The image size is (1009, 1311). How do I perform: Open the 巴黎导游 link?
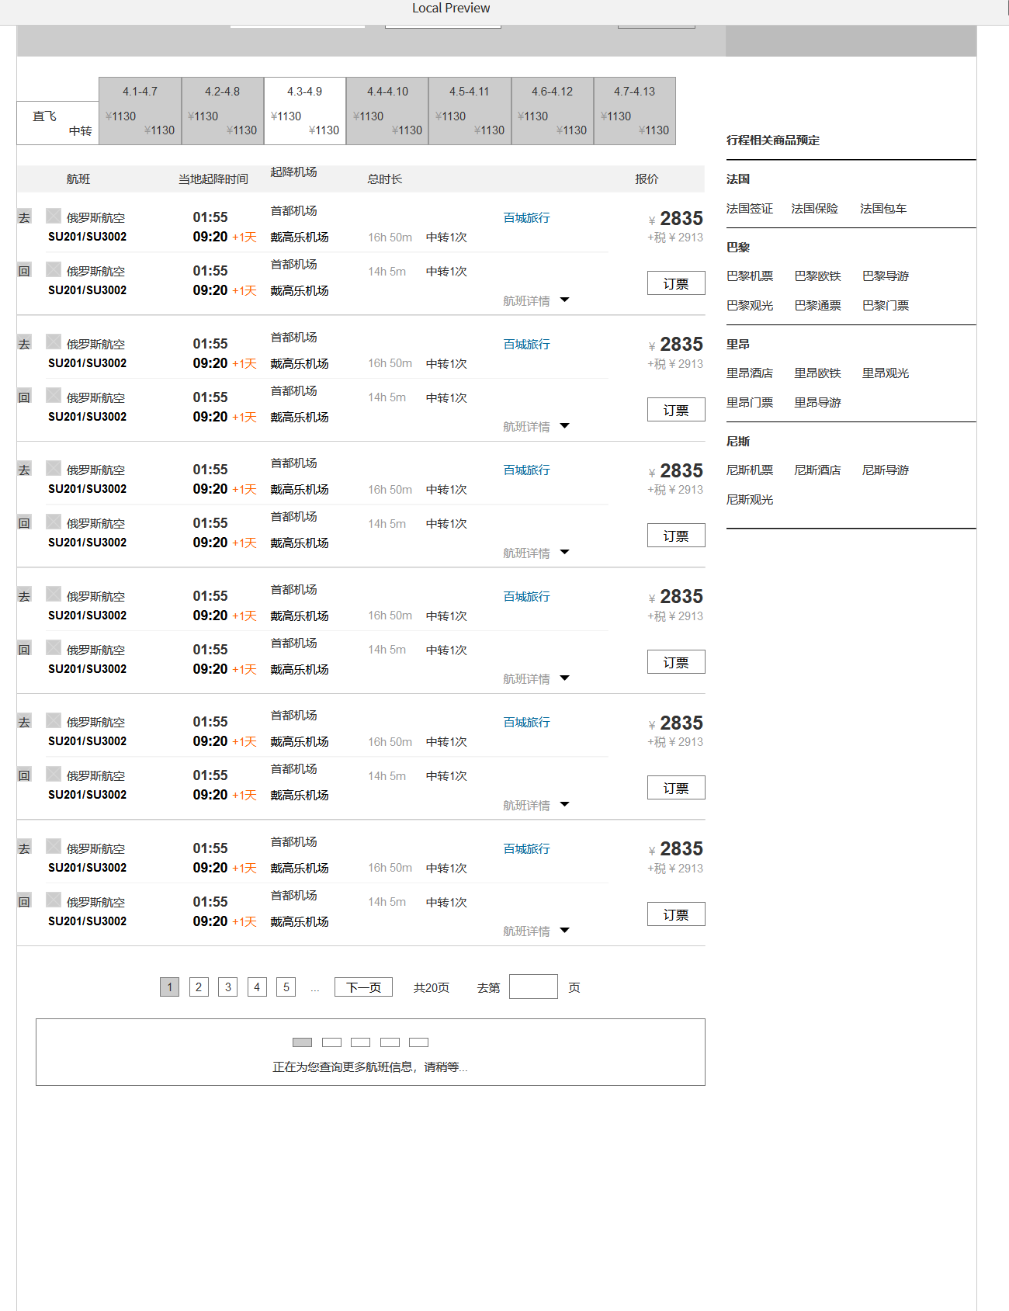[x=886, y=276]
